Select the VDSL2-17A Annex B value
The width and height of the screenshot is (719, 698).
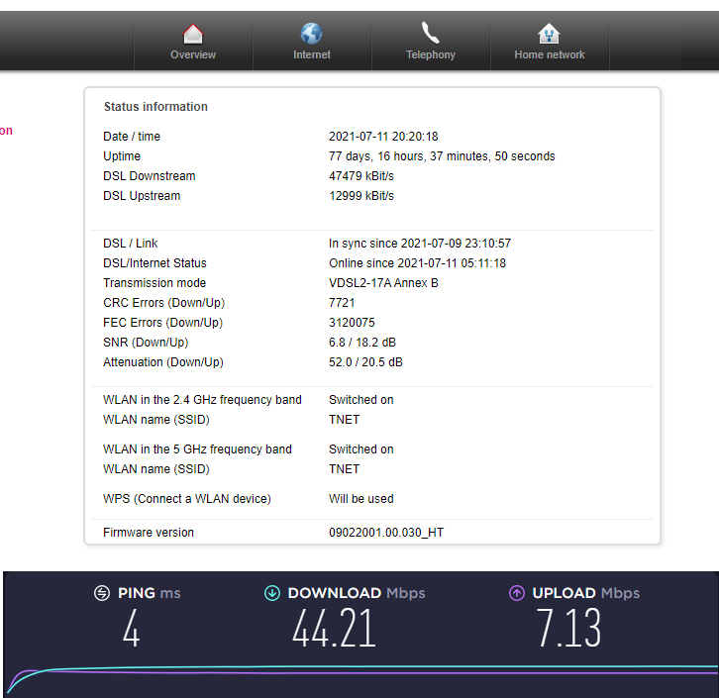click(x=383, y=283)
